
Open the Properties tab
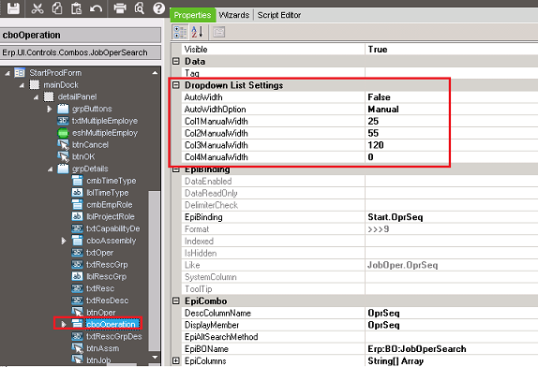pyautogui.click(x=192, y=15)
